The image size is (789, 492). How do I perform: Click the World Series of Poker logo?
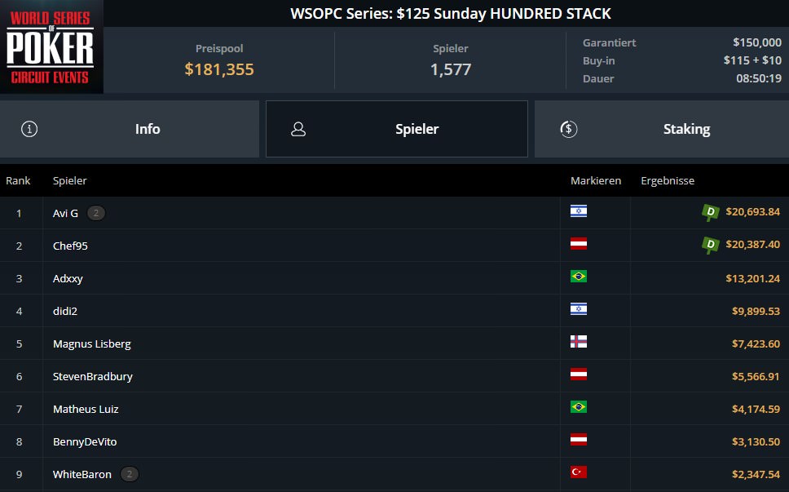(x=51, y=47)
